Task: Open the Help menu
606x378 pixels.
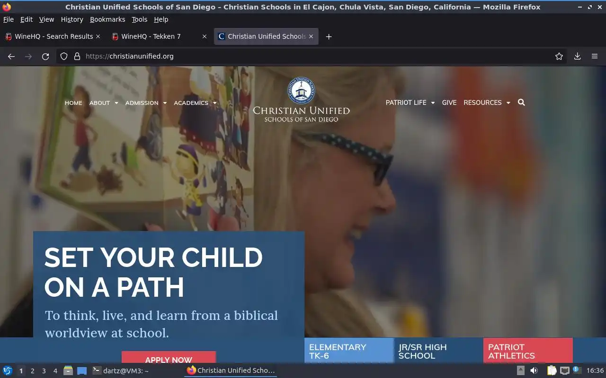Action: (x=161, y=19)
